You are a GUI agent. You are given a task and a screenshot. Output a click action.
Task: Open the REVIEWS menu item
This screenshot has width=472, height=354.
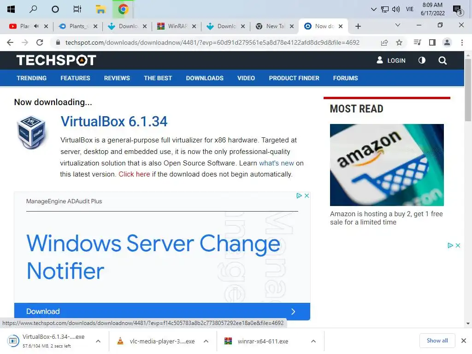117,78
